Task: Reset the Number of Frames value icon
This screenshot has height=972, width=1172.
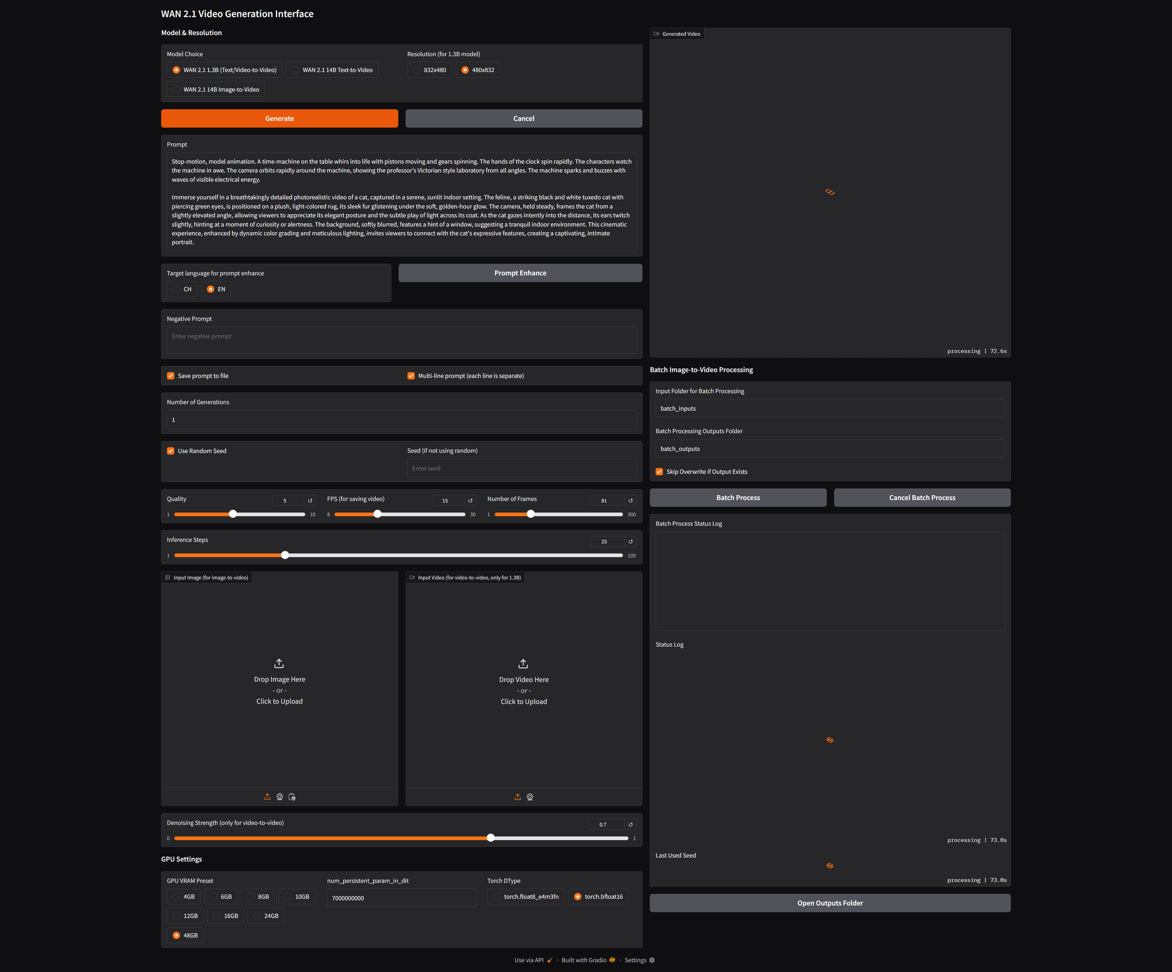Action: (630, 500)
